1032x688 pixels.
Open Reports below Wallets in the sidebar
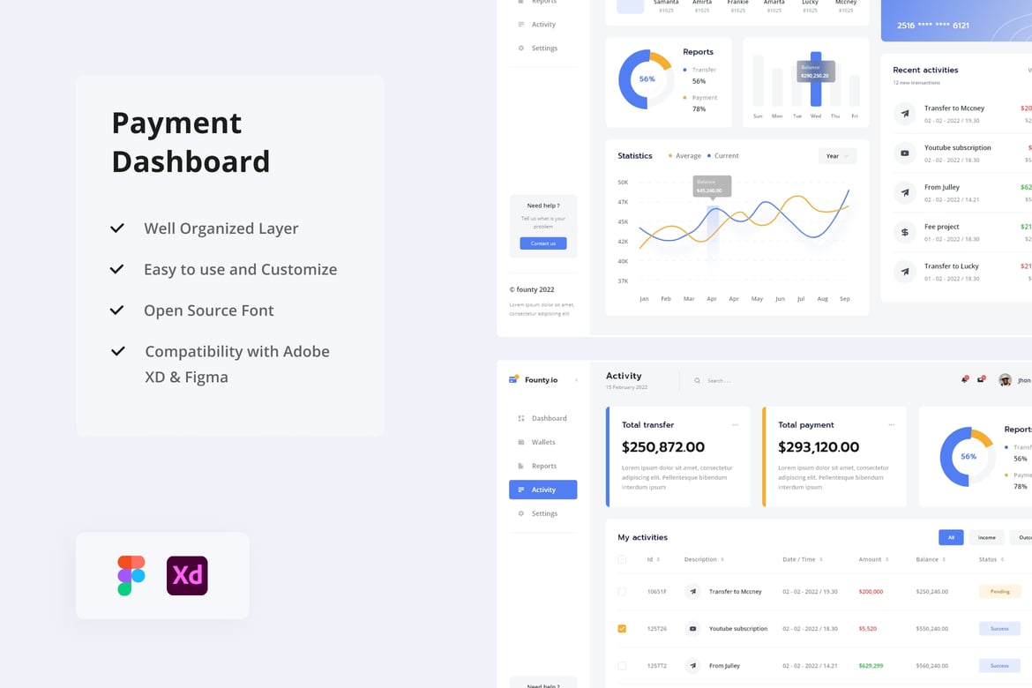coord(543,466)
